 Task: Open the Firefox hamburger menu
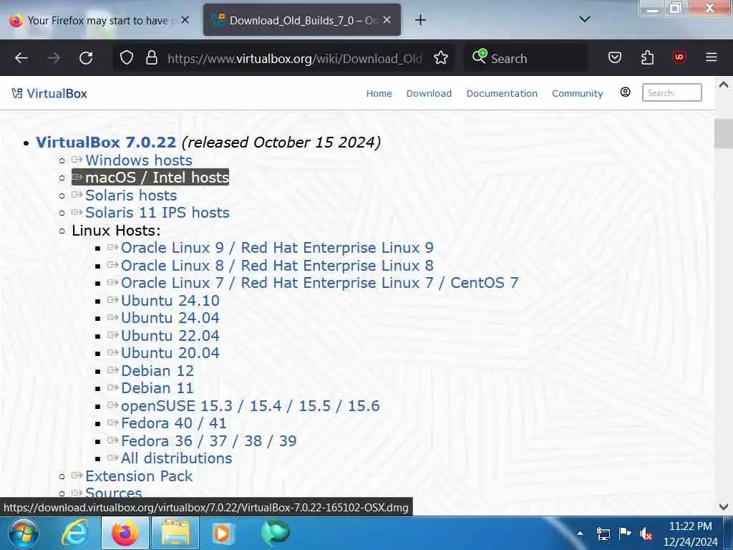pos(711,57)
